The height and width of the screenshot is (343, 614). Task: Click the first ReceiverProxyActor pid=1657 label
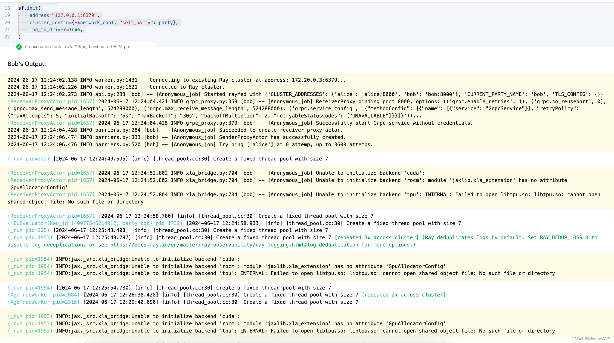(x=51, y=102)
